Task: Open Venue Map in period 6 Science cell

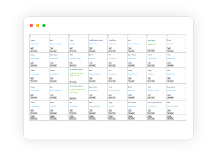Action: coord(131,81)
